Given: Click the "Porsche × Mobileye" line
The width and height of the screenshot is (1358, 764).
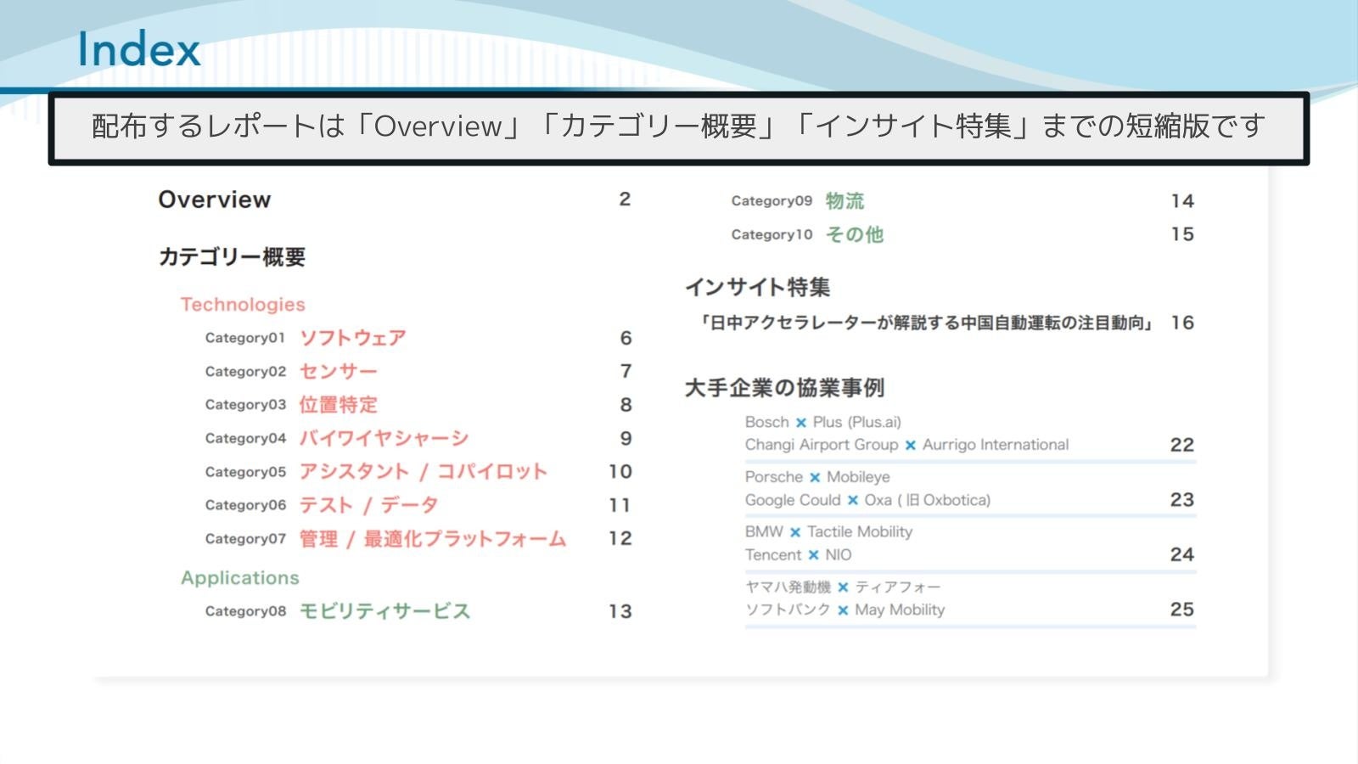Looking at the screenshot, I should coord(817,477).
